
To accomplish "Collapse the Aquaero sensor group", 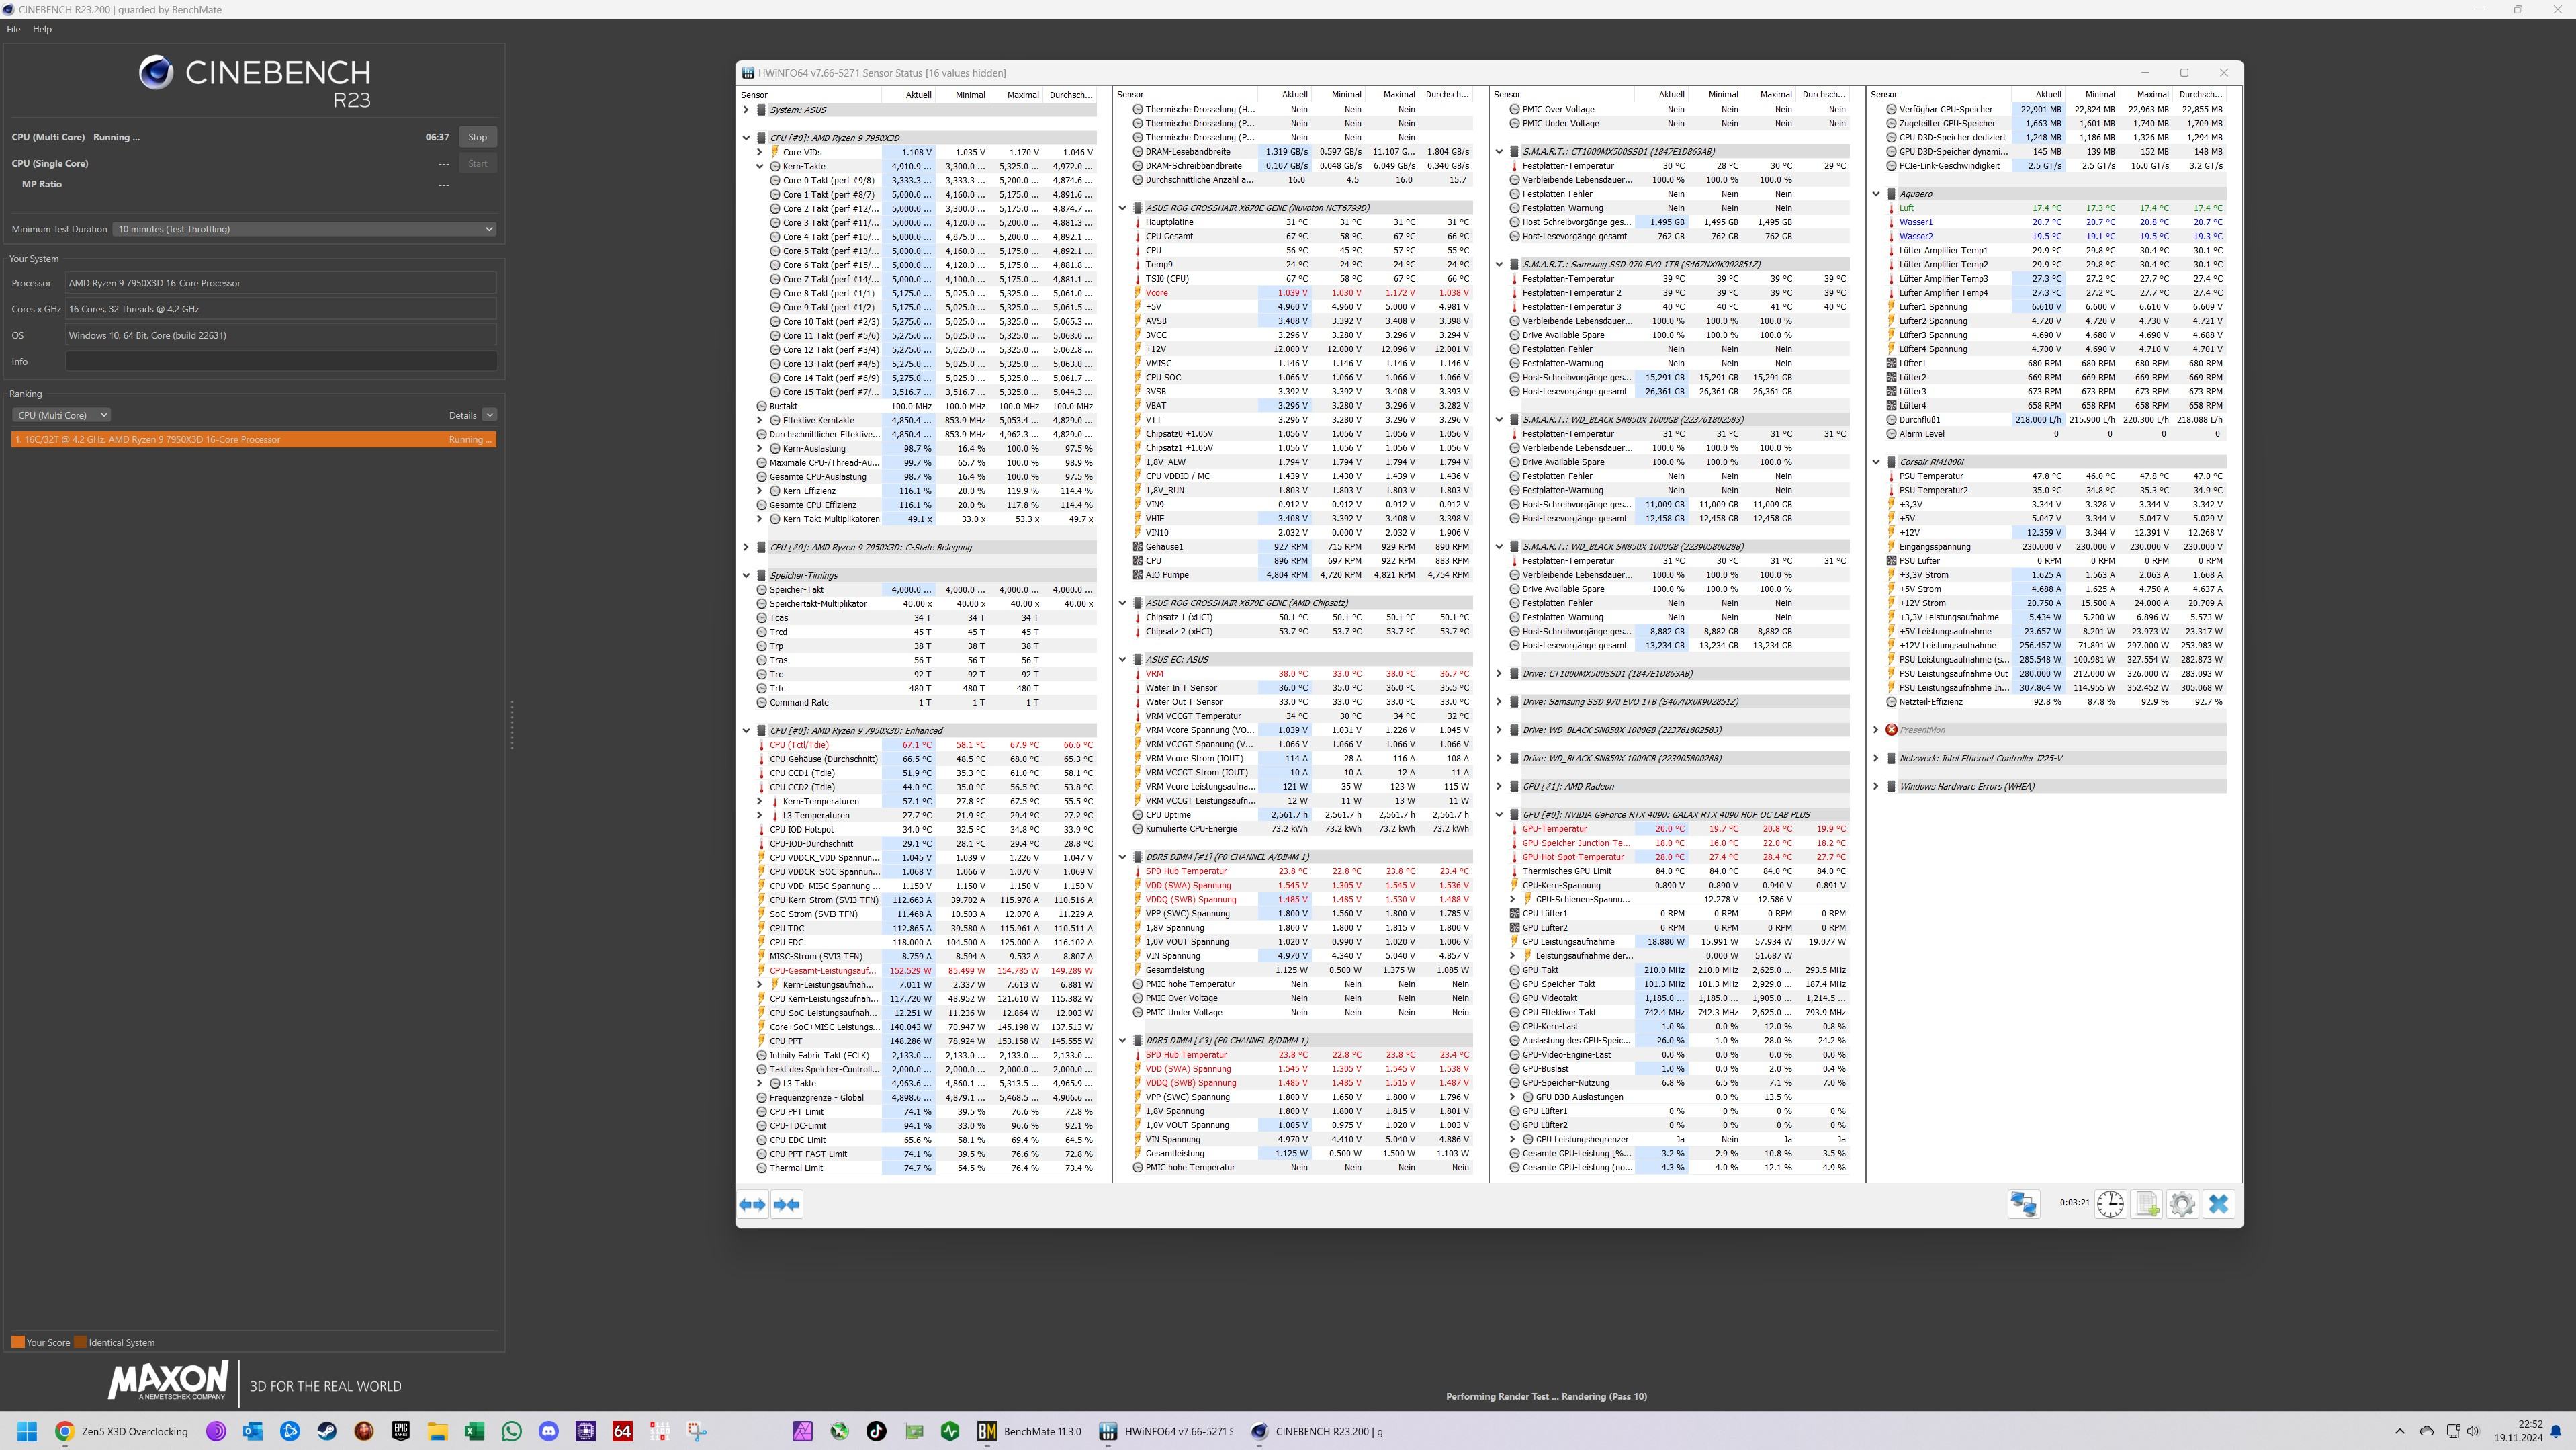I will [1876, 194].
